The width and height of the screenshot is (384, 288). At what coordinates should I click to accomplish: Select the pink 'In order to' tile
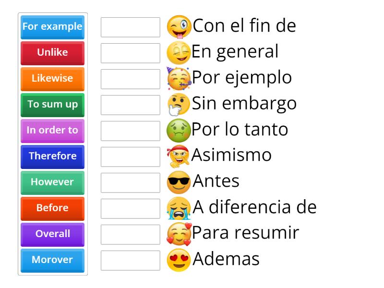(x=53, y=131)
